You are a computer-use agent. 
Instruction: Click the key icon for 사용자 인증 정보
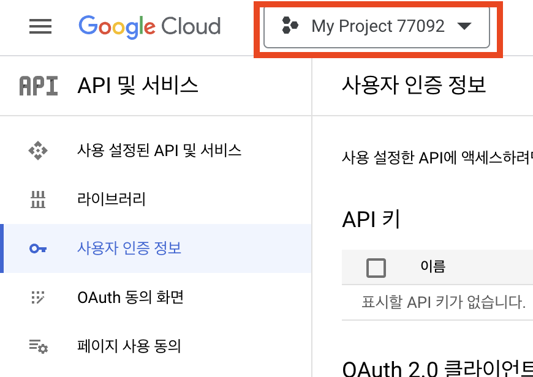click(x=38, y=248)
